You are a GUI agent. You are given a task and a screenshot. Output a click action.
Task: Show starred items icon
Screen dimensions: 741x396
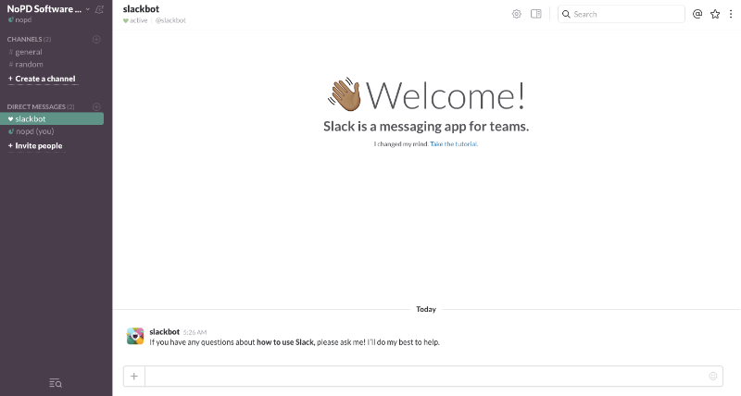(x=715, y=14)
